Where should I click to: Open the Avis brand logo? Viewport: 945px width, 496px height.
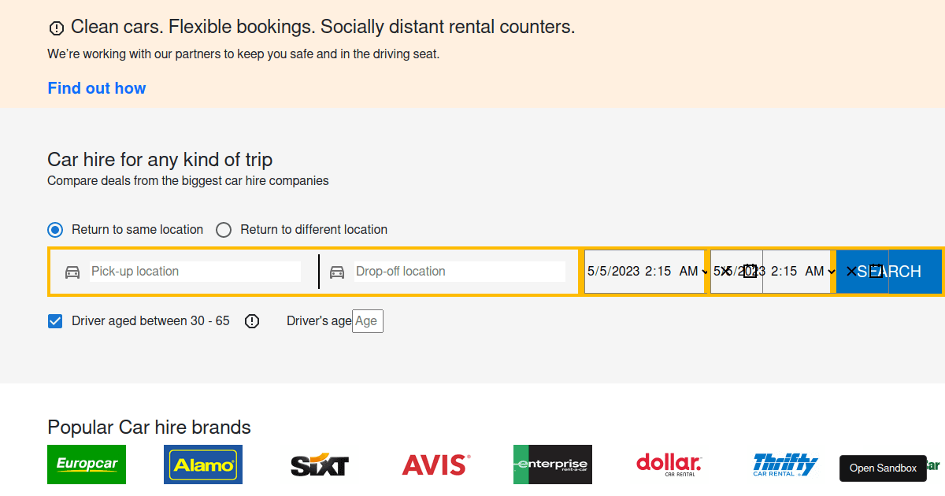click(435, 465)
